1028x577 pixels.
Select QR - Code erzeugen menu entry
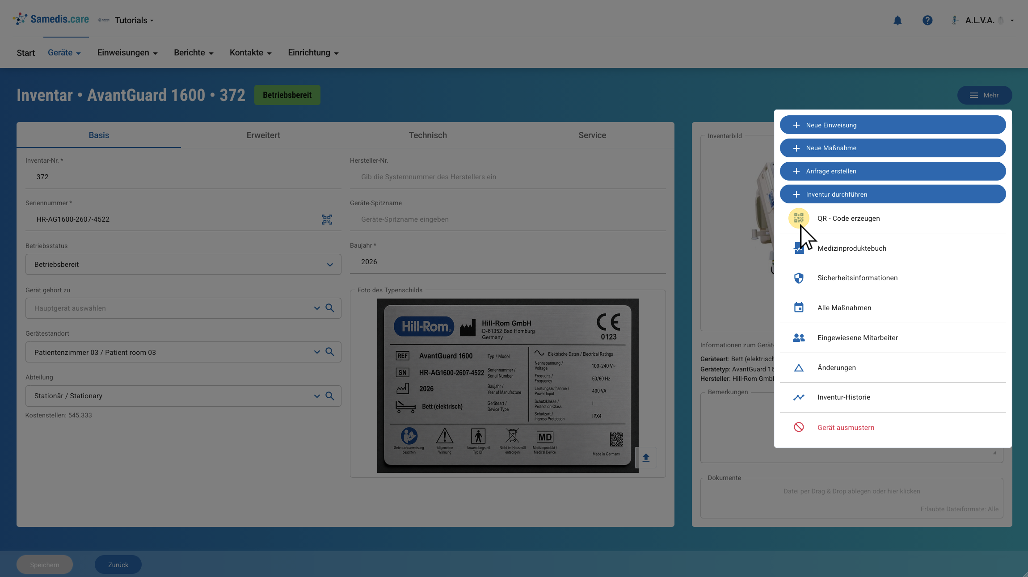point(893,219)
